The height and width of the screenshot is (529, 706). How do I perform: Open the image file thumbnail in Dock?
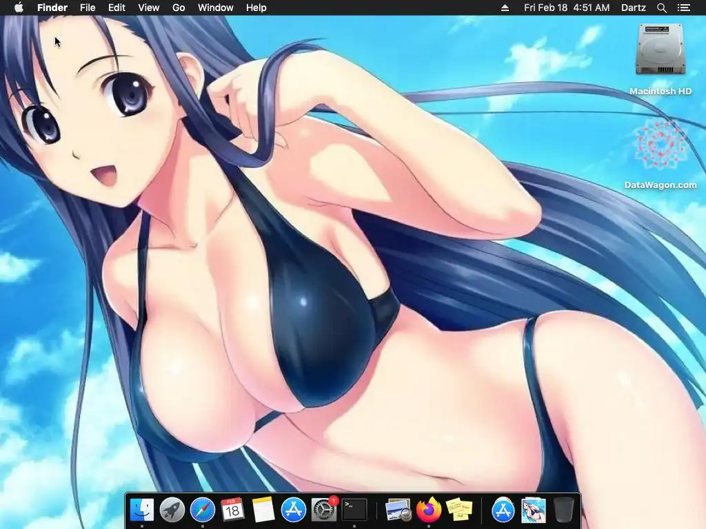click(534, 510)
